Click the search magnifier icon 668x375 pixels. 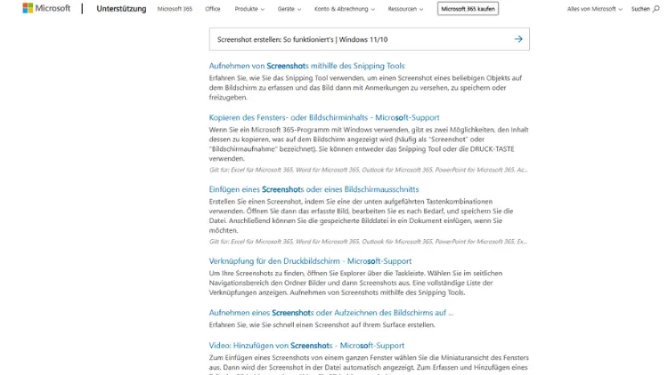(656, 9)
